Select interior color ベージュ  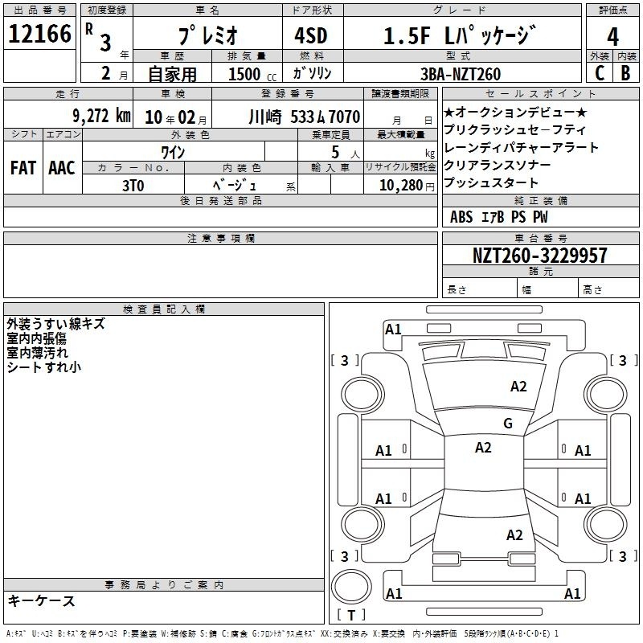[235, 186]
